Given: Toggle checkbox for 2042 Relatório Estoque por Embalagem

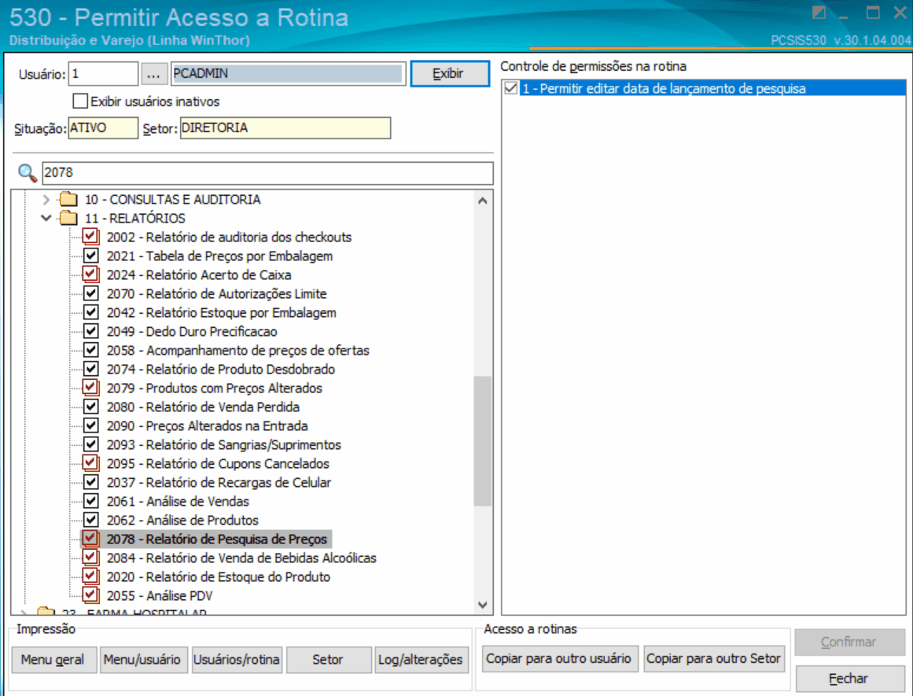Looking at the screenshot, I should [91, 312].
